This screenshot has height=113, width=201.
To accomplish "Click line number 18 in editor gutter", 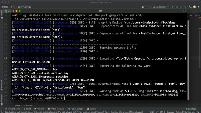I will pyautogui.click(x=5, y=58).
